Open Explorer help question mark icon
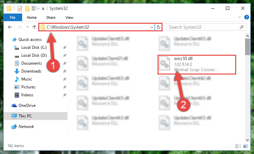 coord(246,17)
